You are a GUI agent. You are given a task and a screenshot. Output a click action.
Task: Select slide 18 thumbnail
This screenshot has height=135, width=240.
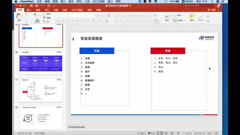tap(41, 118)
